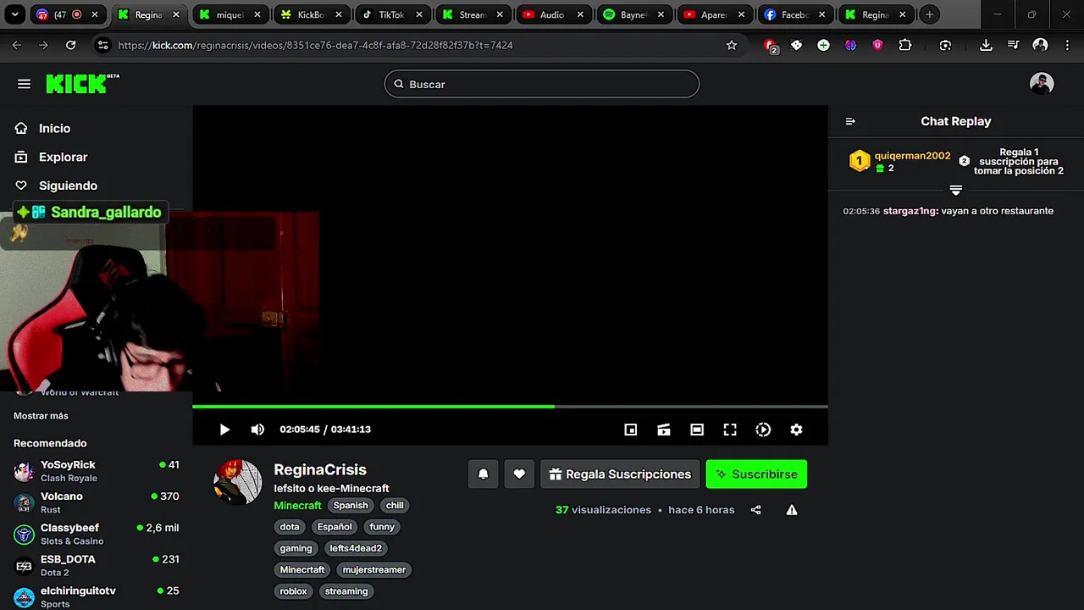1084x610 pixels.
Task: Follow channel with heart button
Action: (519, 474)
